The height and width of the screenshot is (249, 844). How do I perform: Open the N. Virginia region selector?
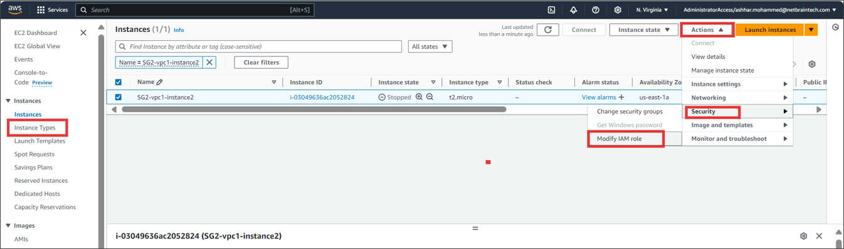(x=652, y=10)
